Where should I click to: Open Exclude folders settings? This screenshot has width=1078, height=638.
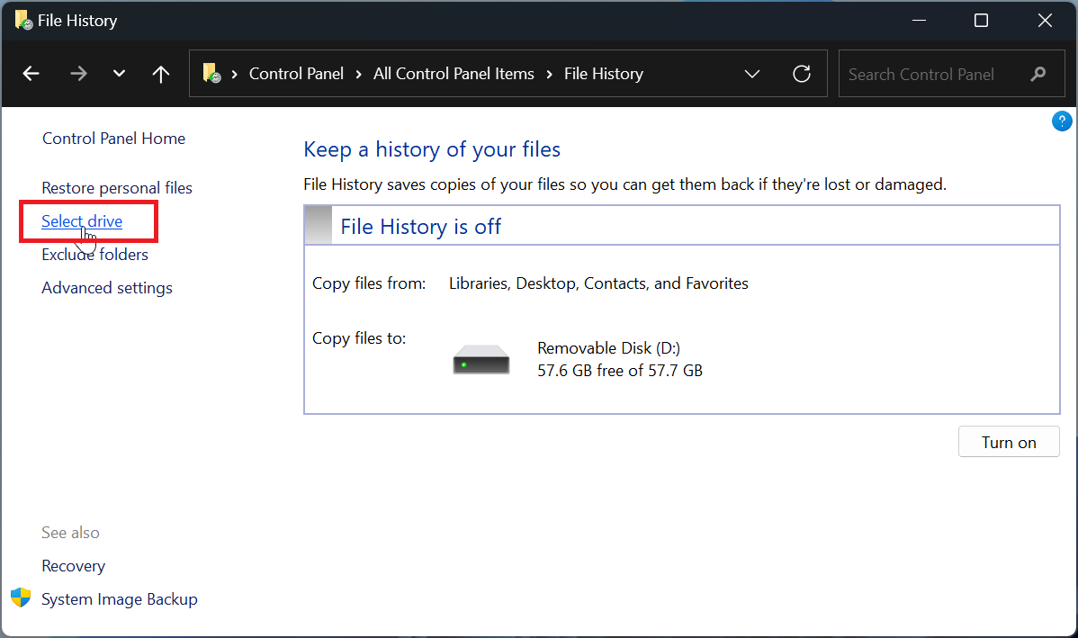(x=94, y=254)
